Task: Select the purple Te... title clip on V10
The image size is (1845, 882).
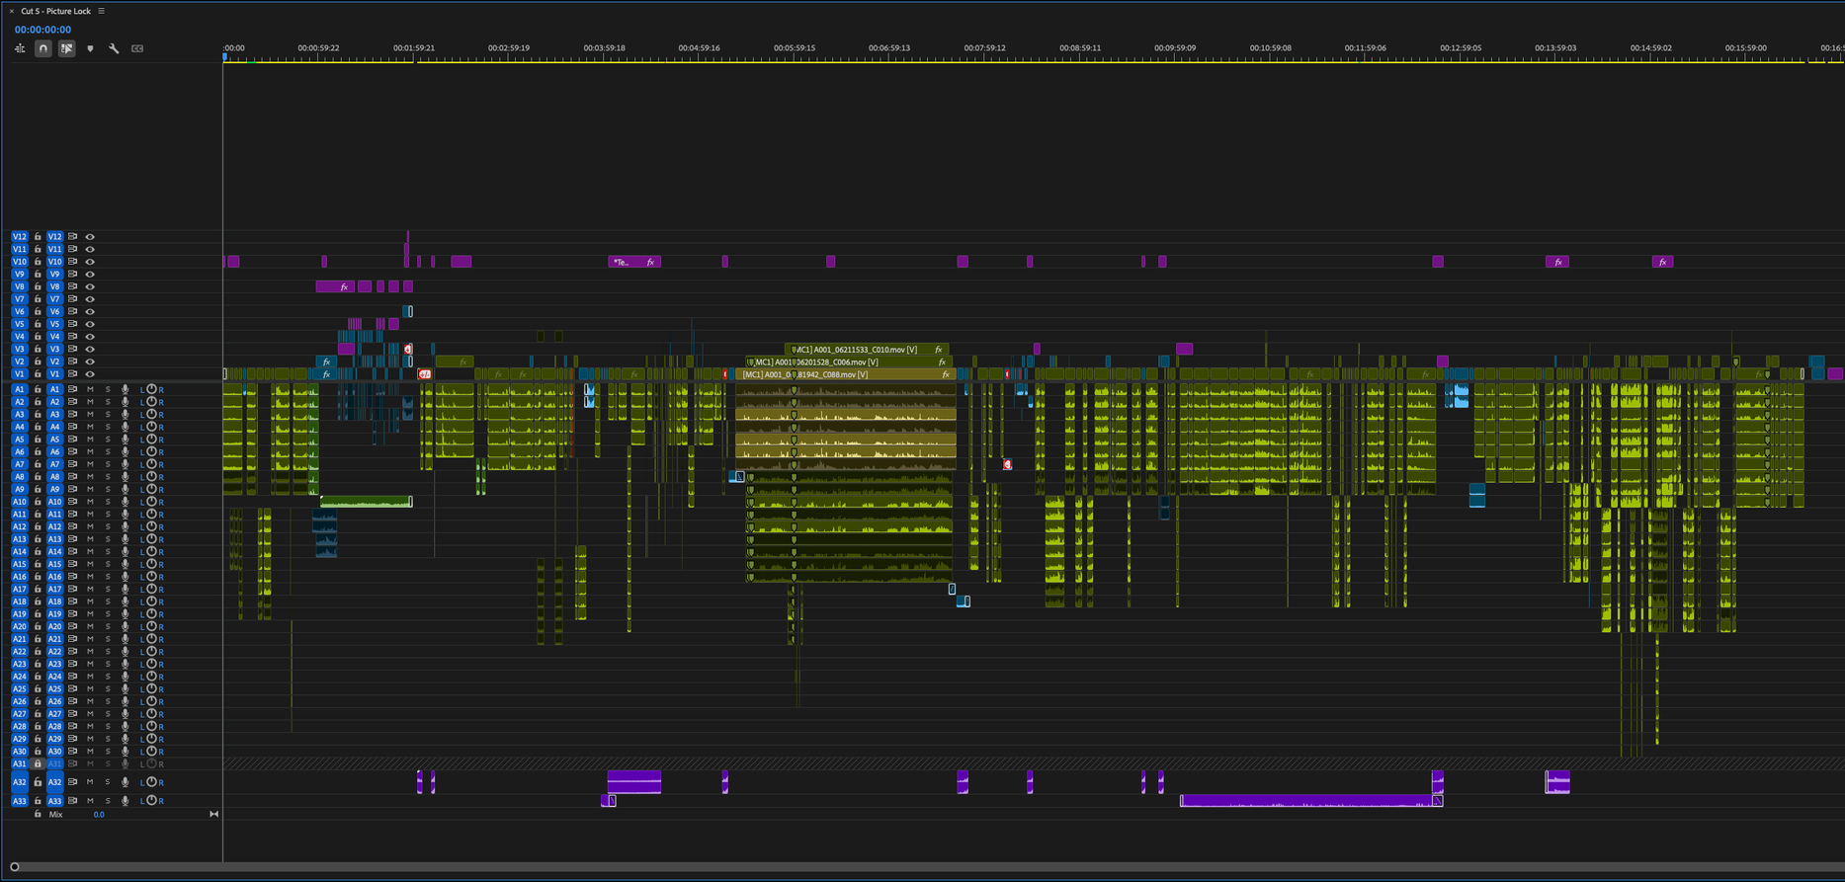Action: pos(634,262)
